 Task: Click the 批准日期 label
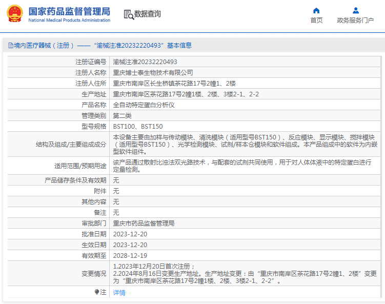[x=94, y=234]
